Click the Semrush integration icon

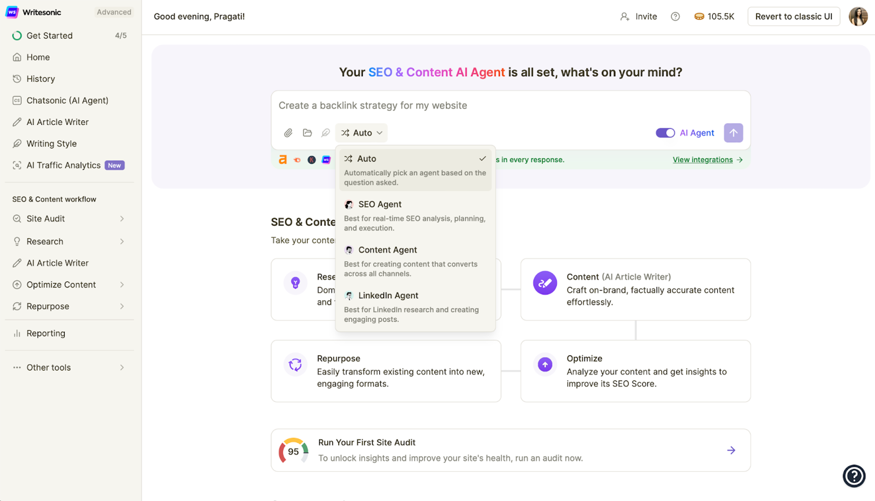(297, 160)
